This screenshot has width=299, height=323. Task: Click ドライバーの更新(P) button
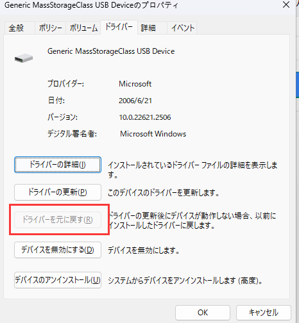click(58, 192)
